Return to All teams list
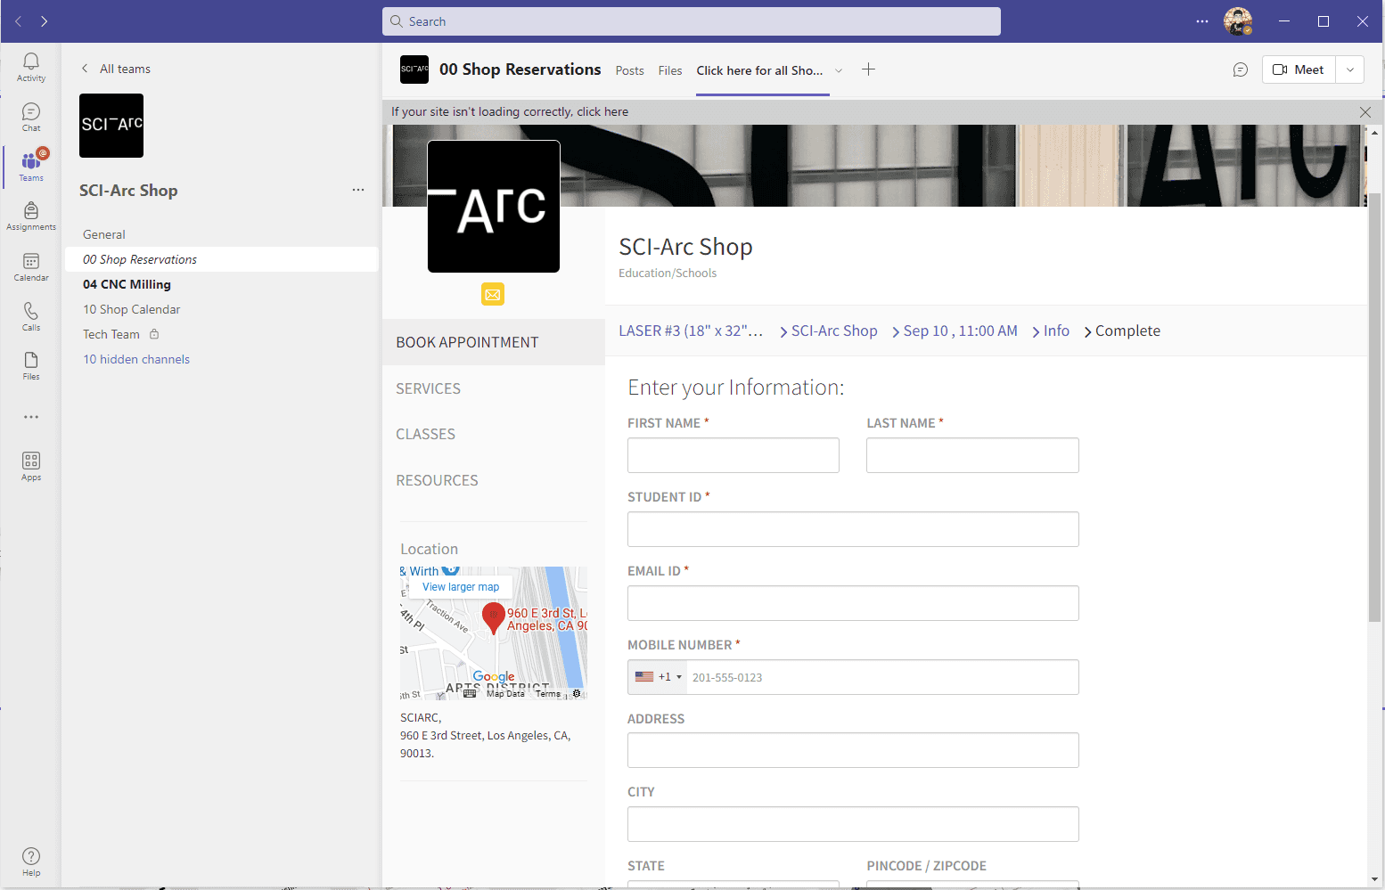This screenshot has width=1385, height=890. (116, 69)
